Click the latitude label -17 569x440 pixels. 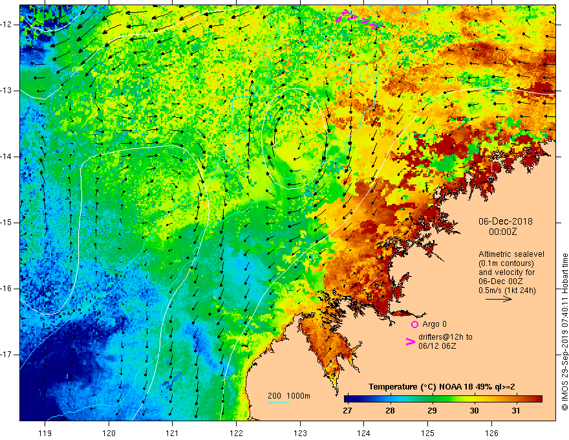[6, 355]
